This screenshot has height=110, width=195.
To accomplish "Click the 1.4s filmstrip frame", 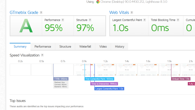I will click(127, 70).
